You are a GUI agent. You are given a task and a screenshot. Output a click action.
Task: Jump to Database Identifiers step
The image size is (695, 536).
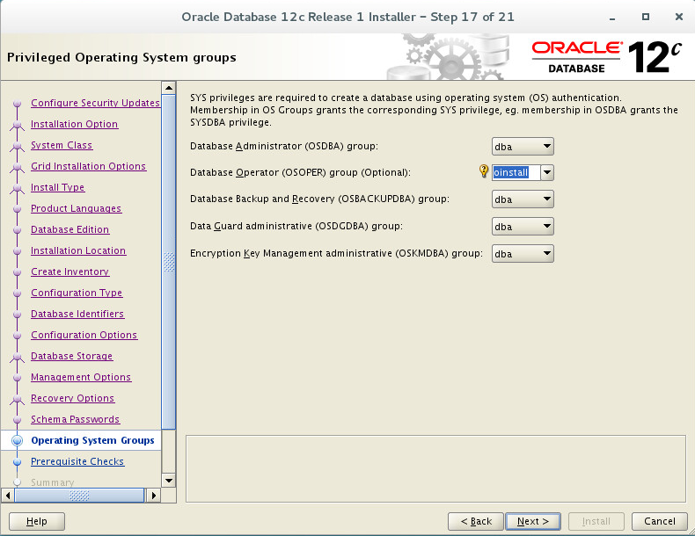point(77,314)
